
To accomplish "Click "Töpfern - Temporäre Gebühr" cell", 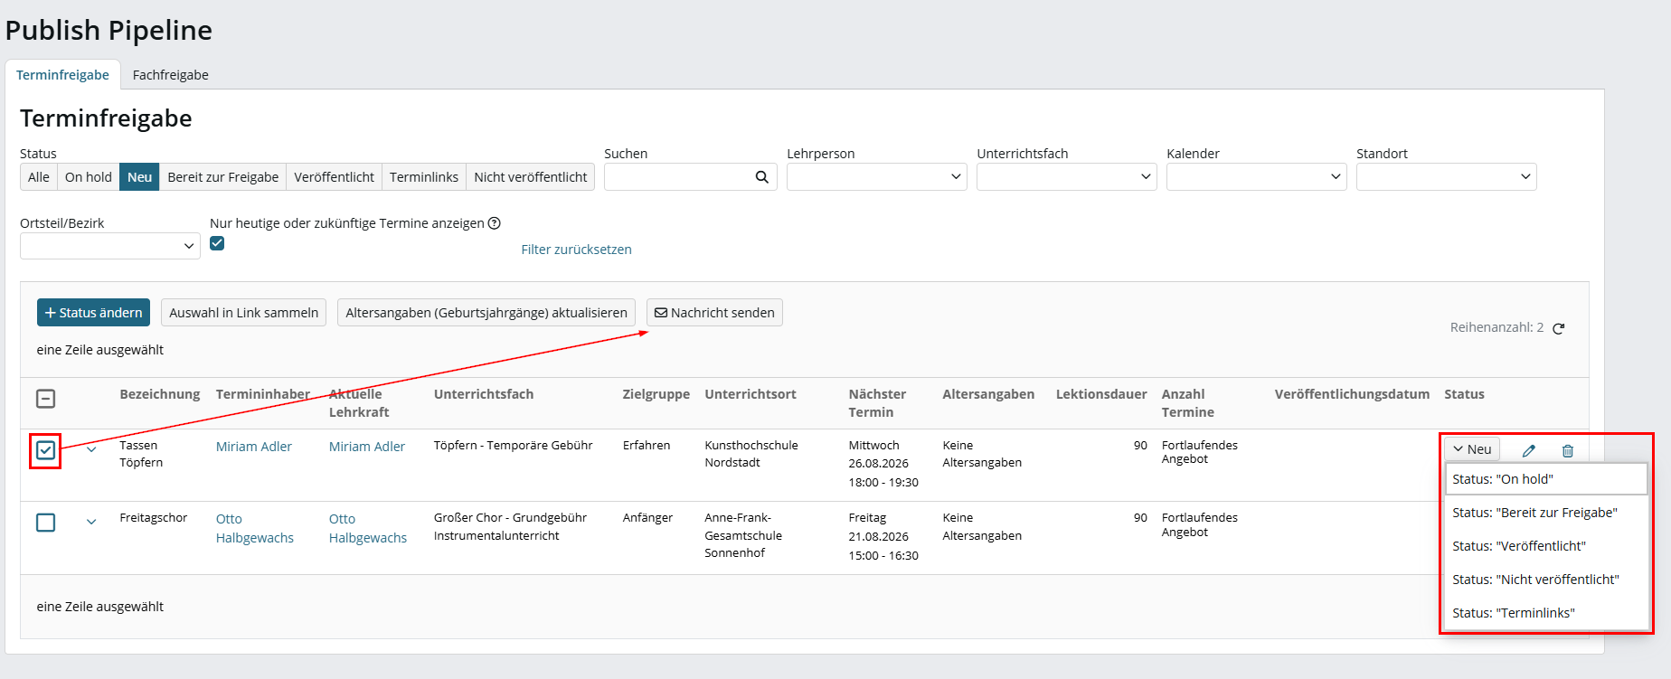I will click(x=514, y=446).
